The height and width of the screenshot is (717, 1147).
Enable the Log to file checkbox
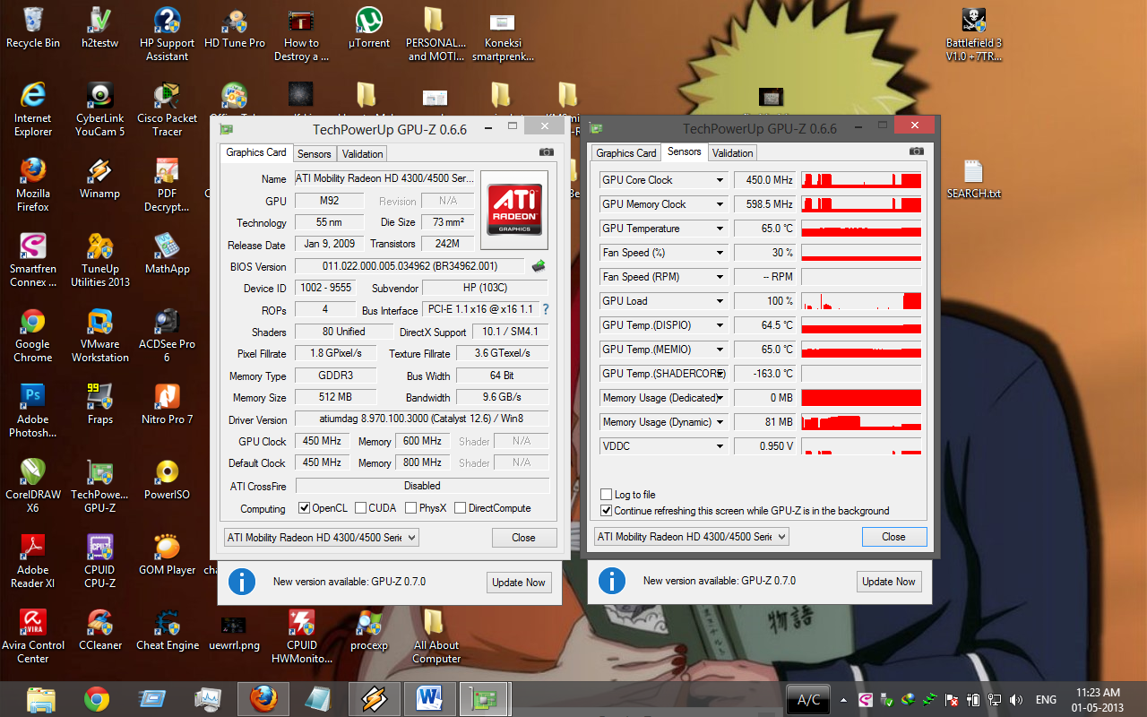(606, 495)
